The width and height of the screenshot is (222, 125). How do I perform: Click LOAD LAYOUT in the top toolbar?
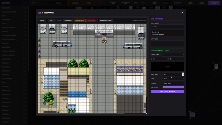click(x=202, y=3)
